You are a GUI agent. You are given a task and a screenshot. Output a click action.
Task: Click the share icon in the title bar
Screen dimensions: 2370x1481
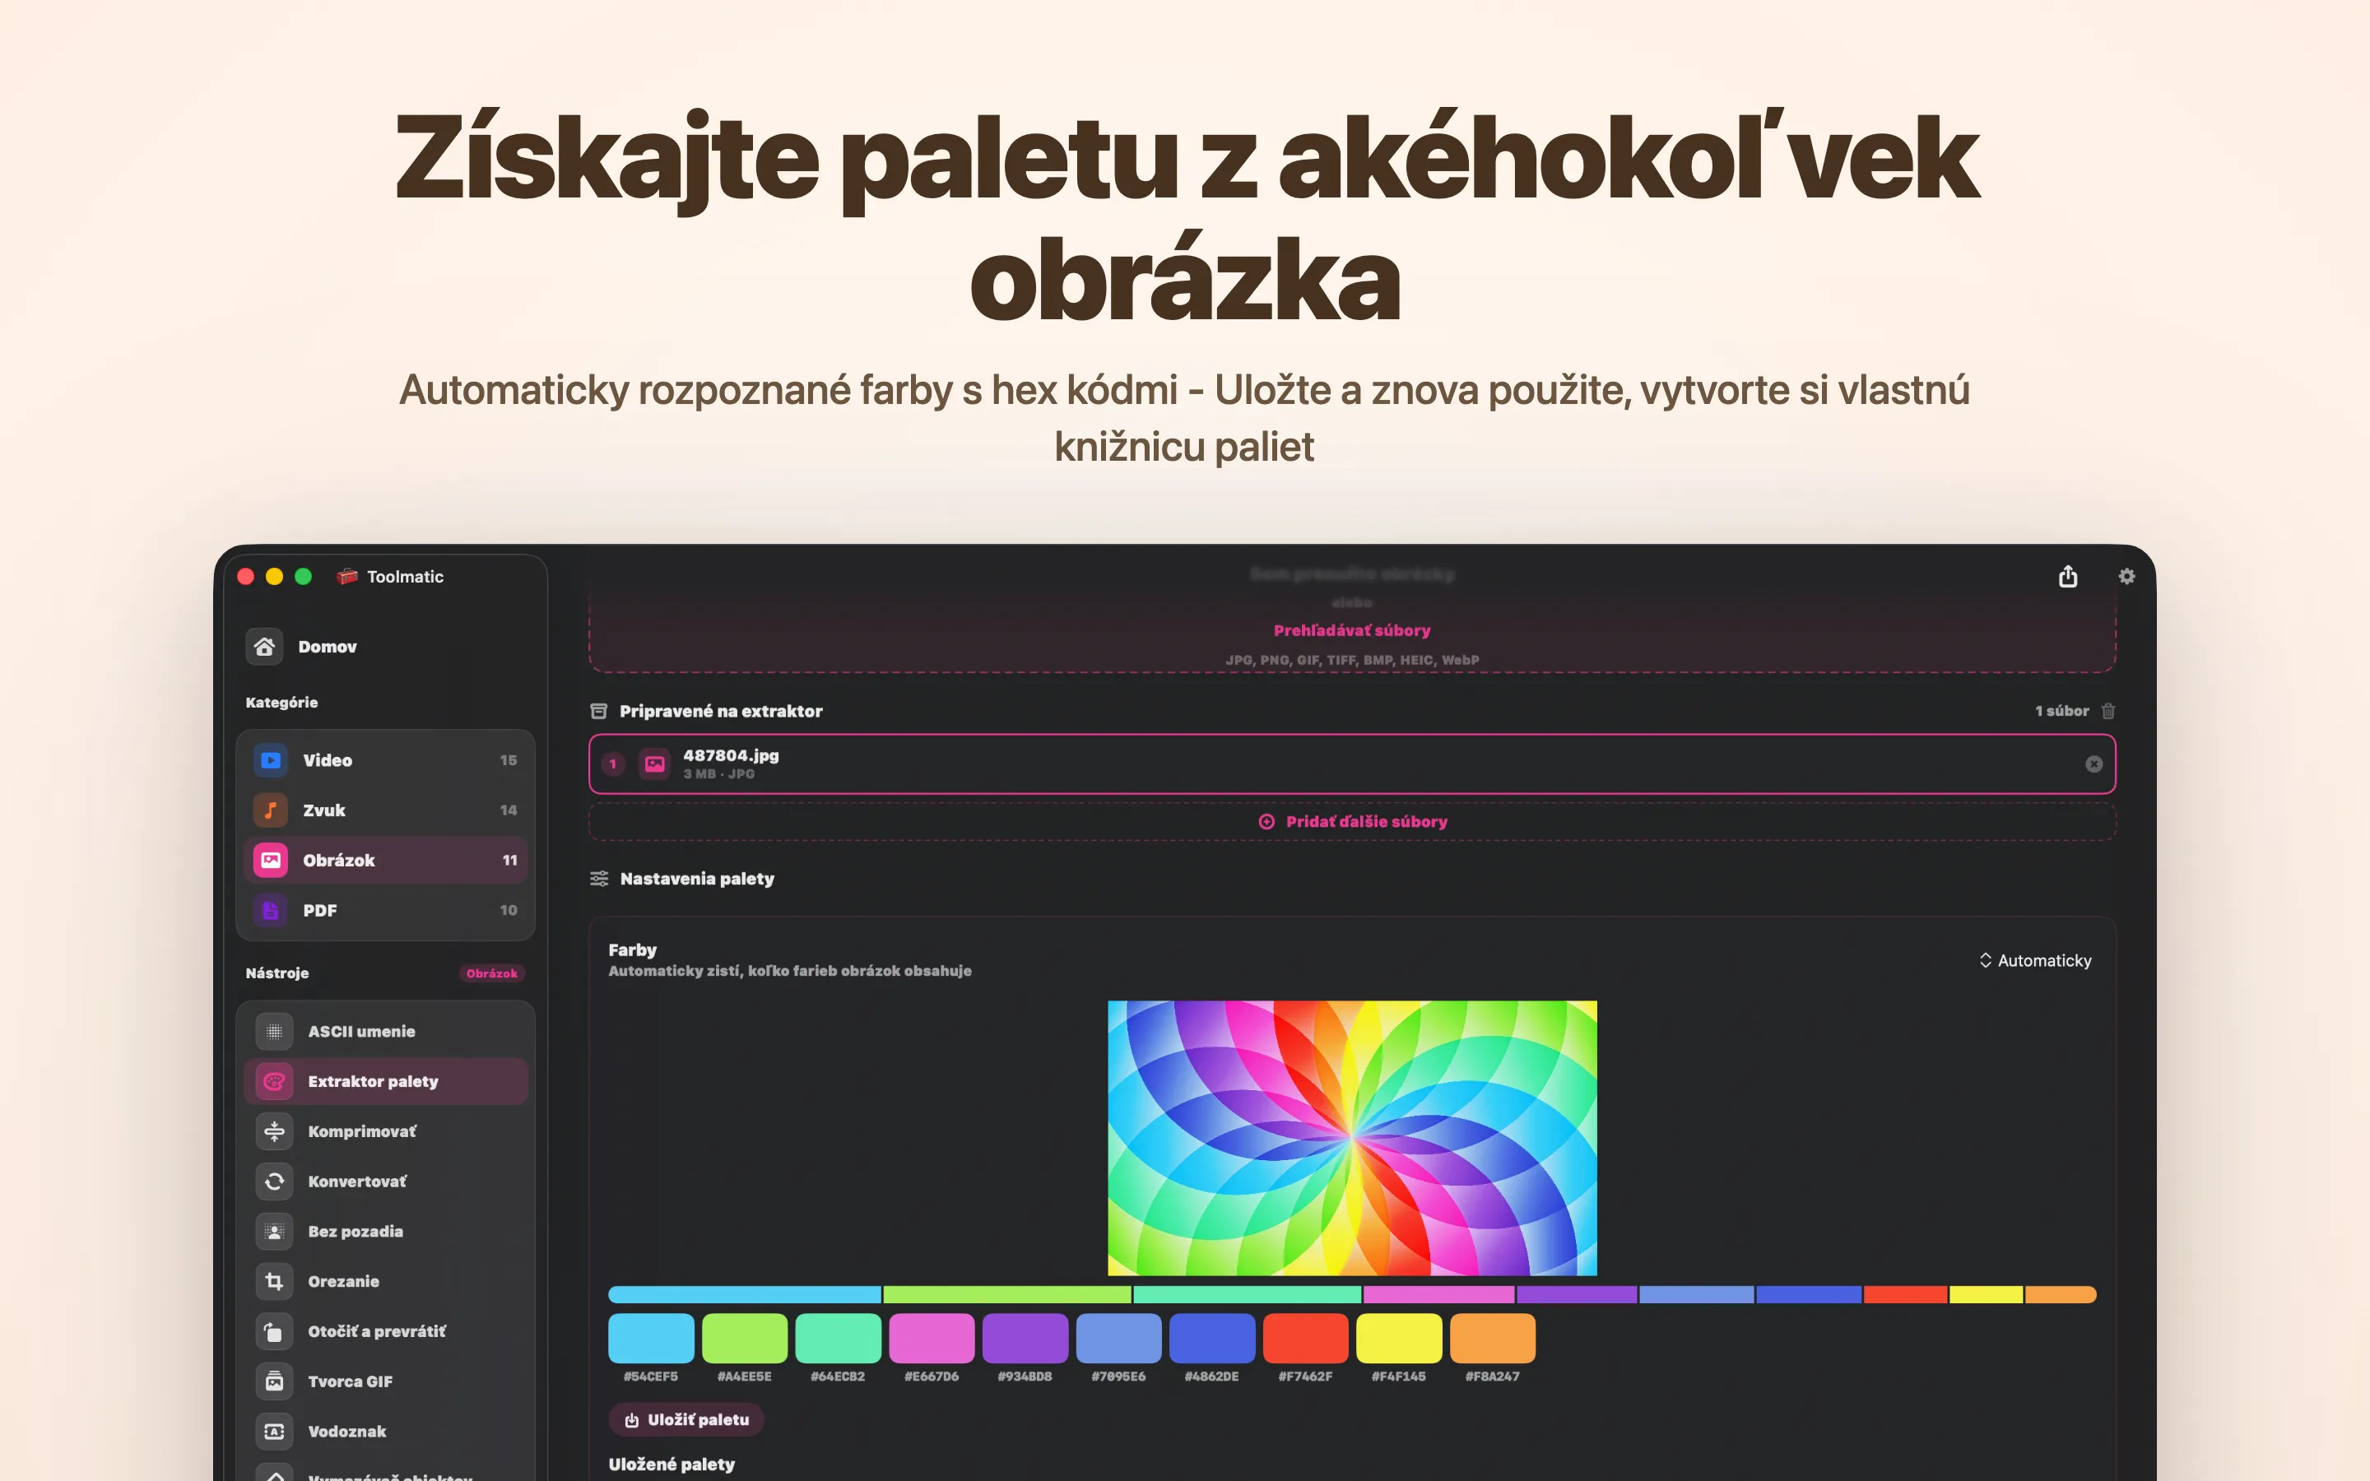pyautogui.click(x=2067, y=576)
